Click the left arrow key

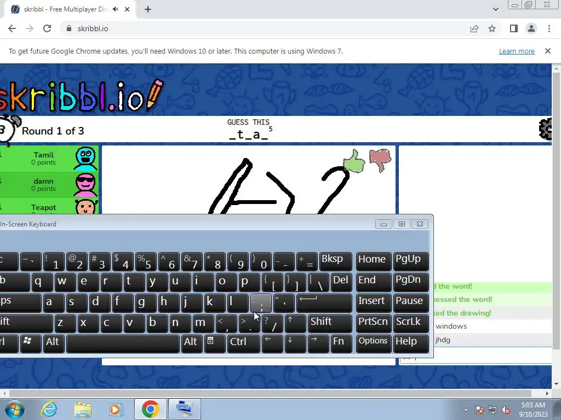(272, 343)
